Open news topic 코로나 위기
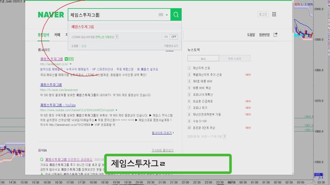 (x=200, y=108)
